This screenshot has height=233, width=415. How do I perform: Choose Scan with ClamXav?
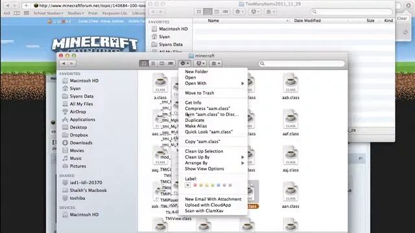[x=204, y=211]
